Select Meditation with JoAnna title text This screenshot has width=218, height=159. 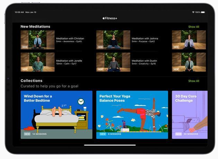[x=145, y=38]
